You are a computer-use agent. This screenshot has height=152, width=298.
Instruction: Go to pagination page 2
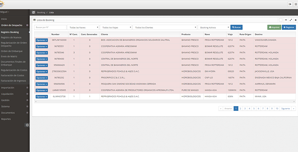240,108
